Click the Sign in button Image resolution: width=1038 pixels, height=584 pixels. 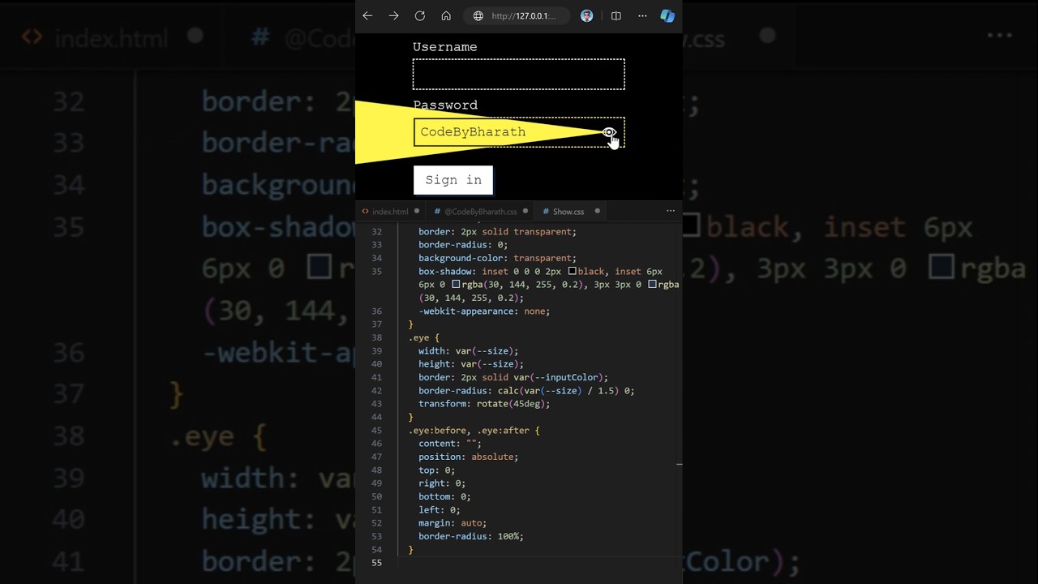[453, 180]
